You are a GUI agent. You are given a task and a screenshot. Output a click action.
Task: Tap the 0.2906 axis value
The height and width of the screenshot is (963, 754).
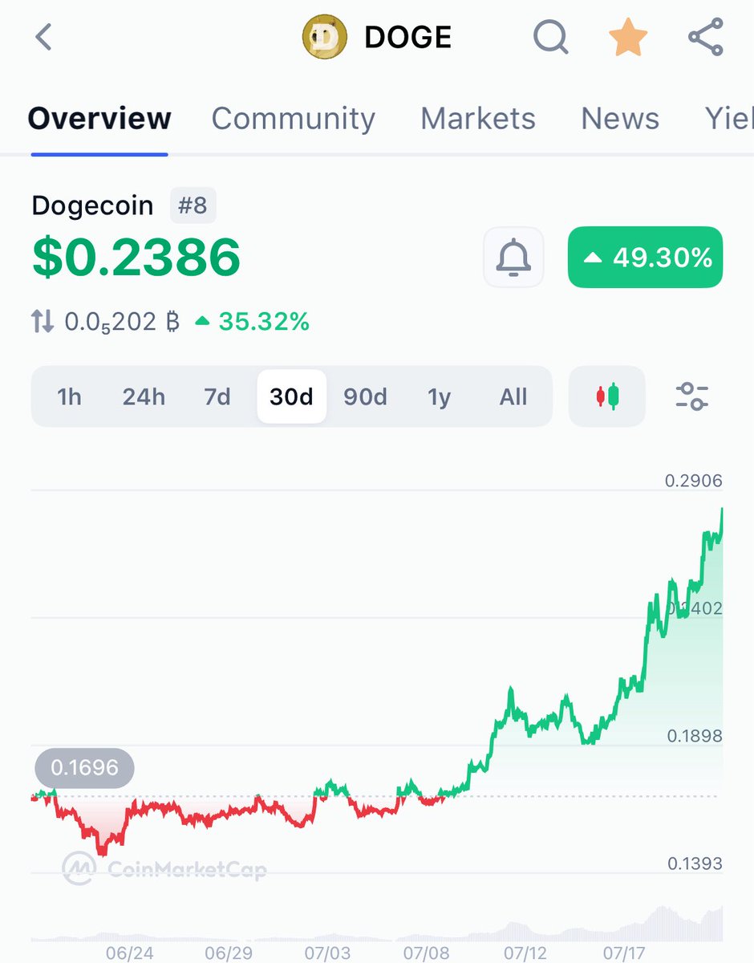click(693, 481)
